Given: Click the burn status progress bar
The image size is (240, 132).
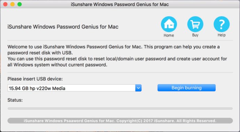Looking at the screenshot, I should (x=120, y=109).
